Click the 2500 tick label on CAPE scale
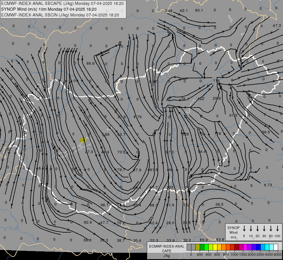 click(260, 255)
